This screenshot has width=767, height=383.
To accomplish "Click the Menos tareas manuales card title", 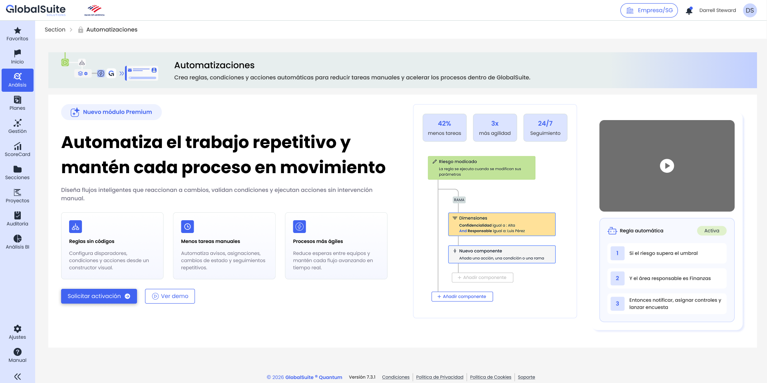I will (211, 241).
